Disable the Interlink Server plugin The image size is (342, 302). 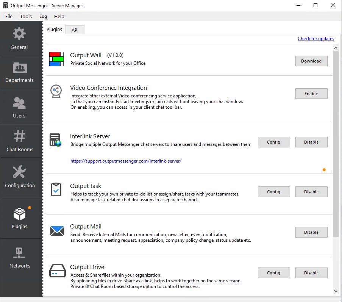(x=311, y=142)
